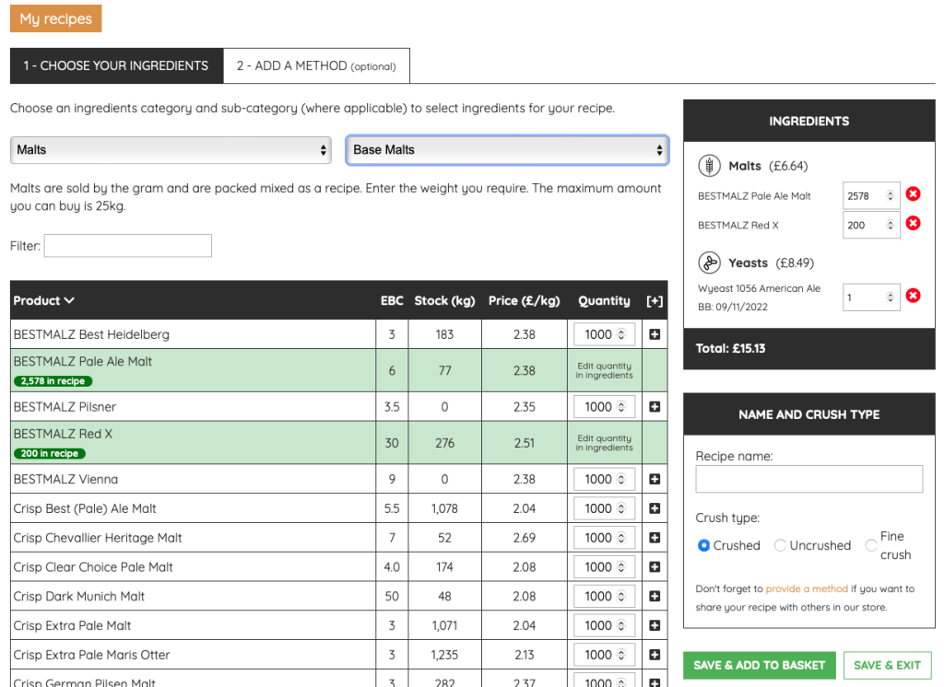The image size is (944, 687).
Task: Select the Fine crush option
Action: click(x=870, y=545)
